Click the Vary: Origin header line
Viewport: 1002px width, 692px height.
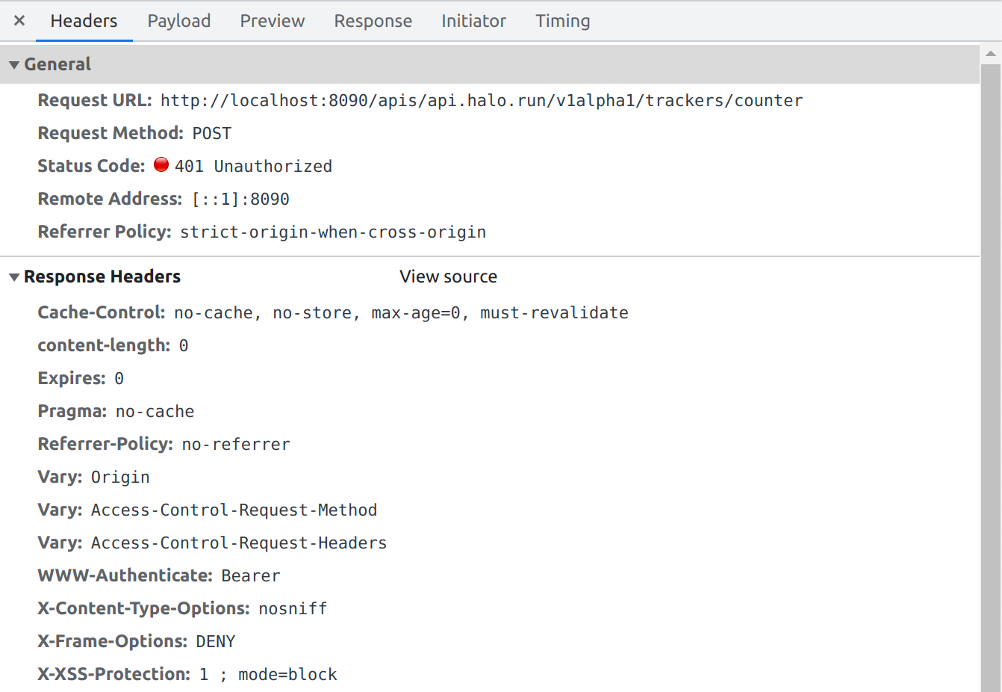pyautogui.click(x=93, y=476)
